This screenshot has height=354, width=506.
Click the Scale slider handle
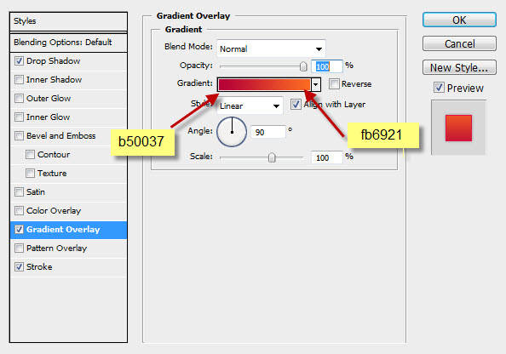(272, 157)
